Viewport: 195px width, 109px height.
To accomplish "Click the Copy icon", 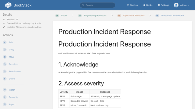I will click(5, 50).
